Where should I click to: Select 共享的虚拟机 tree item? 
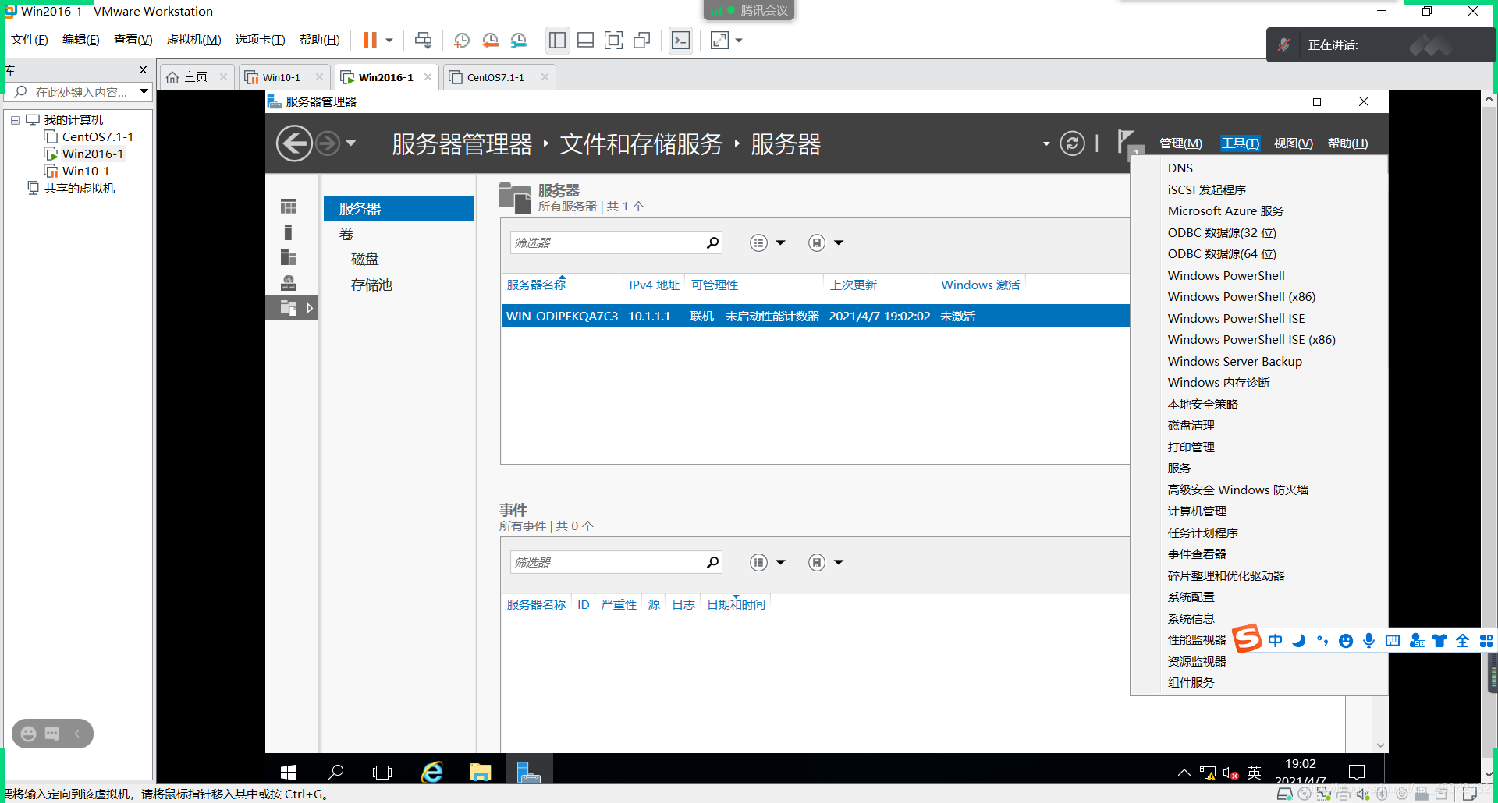tap(80, 188)
